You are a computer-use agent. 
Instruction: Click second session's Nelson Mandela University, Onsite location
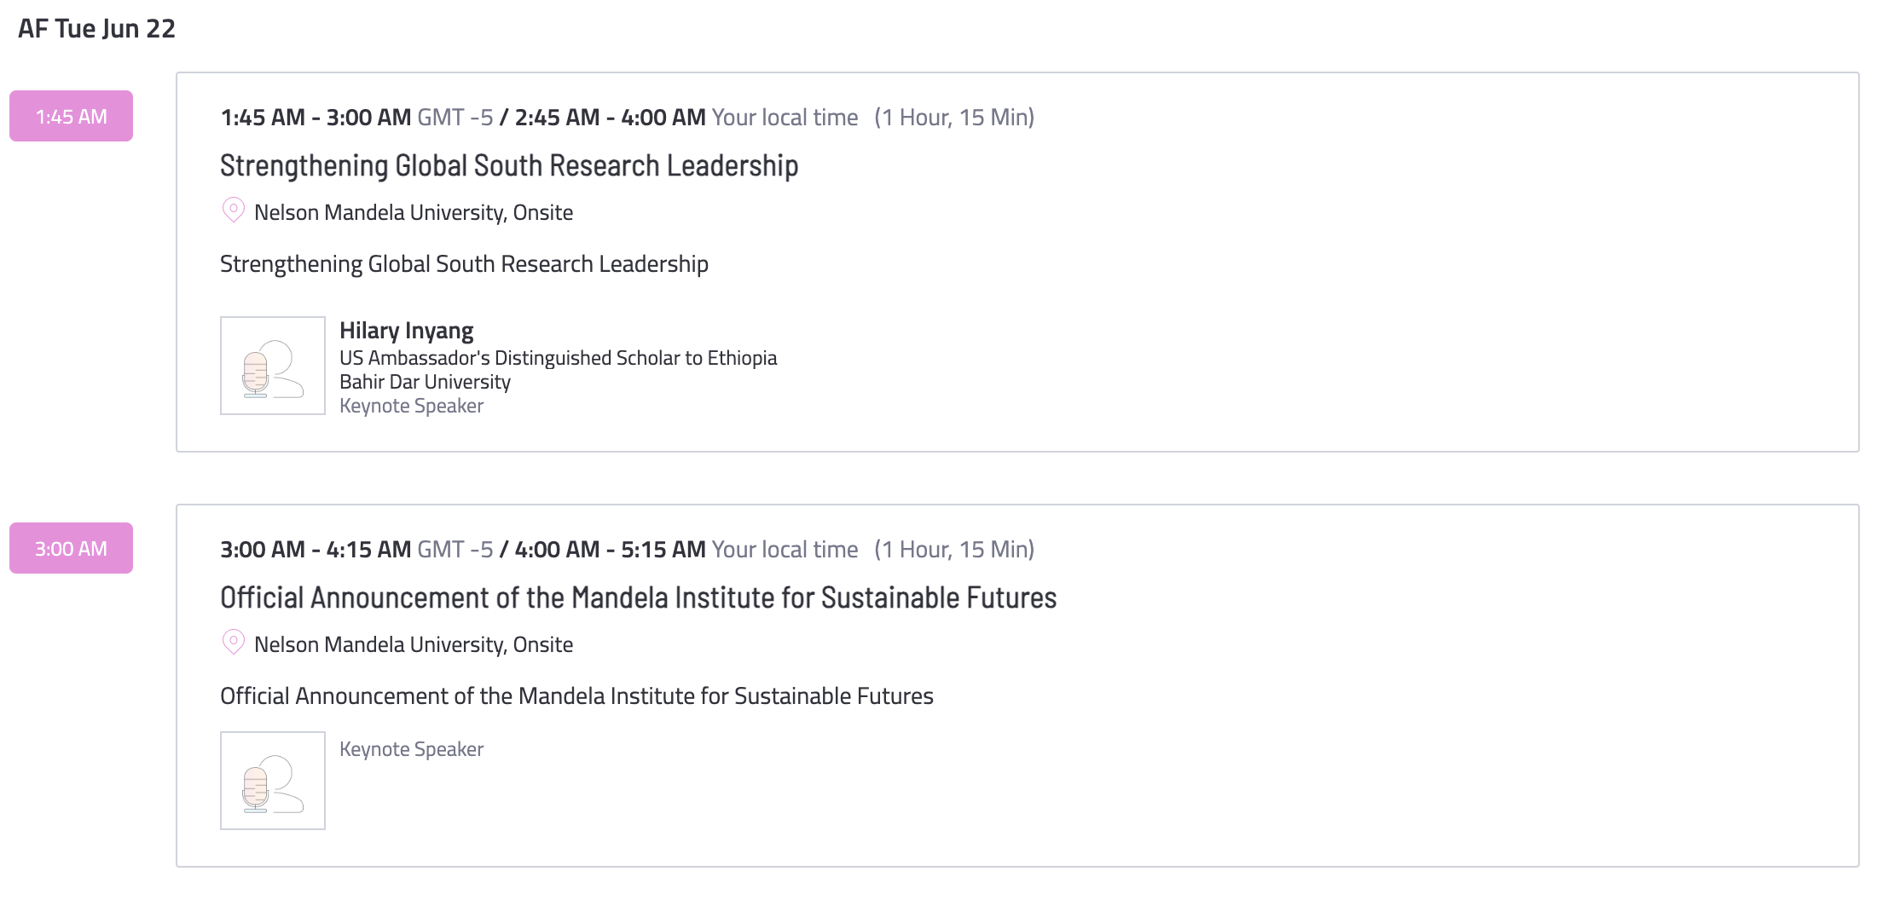pos(414,644)
